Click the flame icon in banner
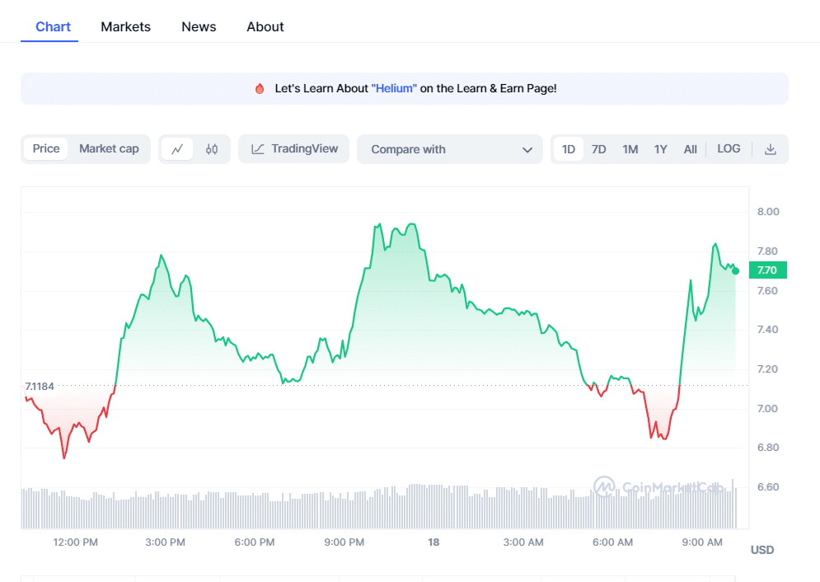820x582 pixels. point(260,88)
